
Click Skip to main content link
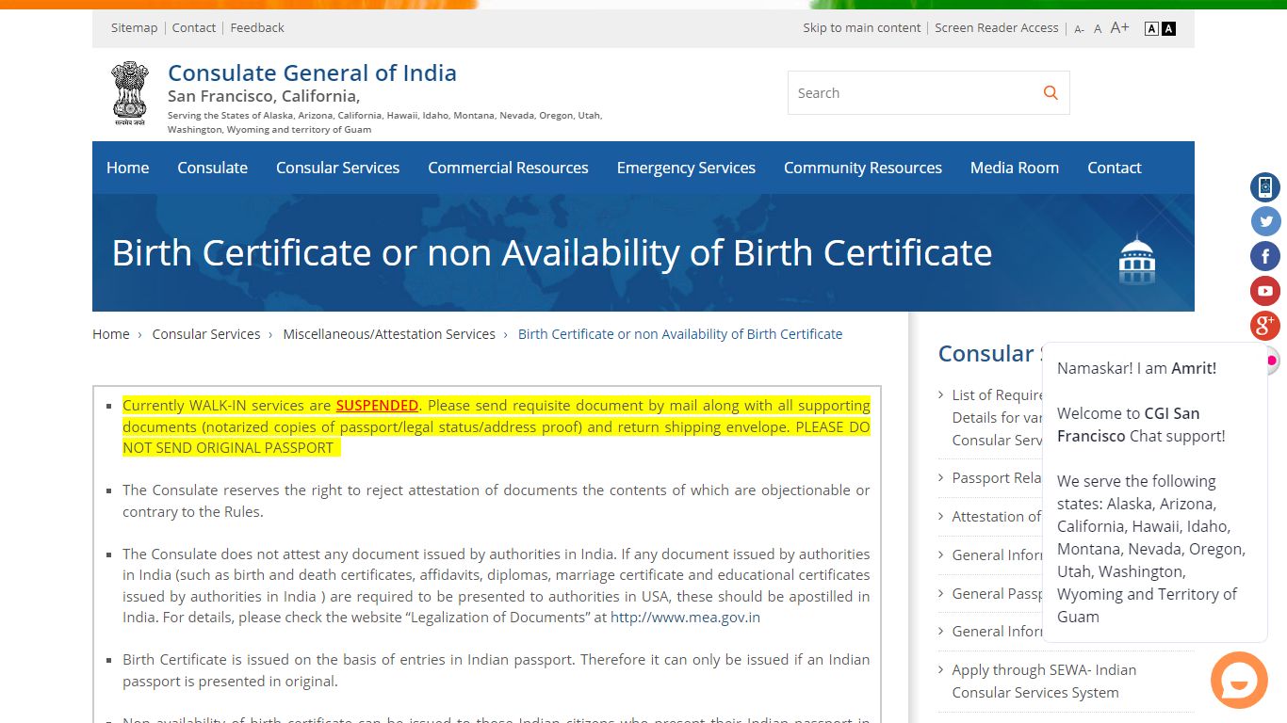coord(862,27)
